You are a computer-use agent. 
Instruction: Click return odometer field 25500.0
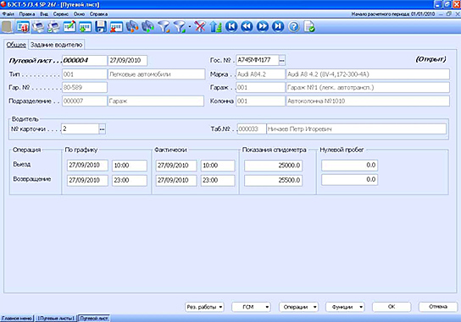[x=273, y=180]
